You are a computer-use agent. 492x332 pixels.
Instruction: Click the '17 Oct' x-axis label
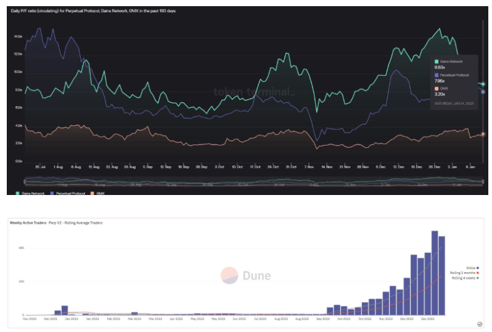[x=255, y=167]
